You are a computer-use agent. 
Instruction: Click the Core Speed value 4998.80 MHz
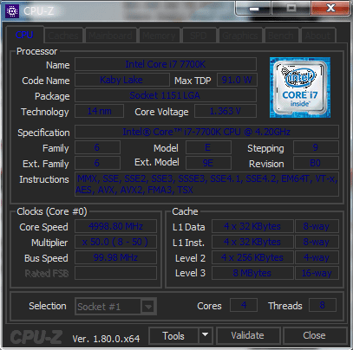(115, 226)
